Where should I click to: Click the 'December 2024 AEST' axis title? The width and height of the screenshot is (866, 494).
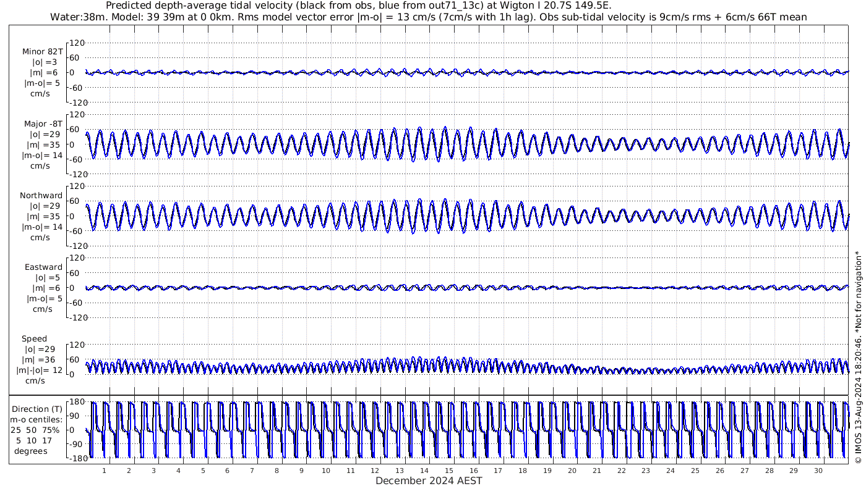(x=429, y=480)
